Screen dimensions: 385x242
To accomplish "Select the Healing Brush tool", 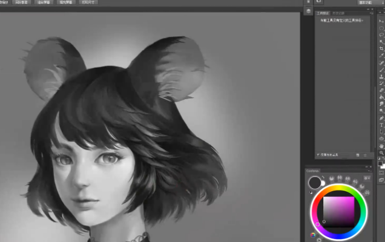I will [x=381, y=63].
